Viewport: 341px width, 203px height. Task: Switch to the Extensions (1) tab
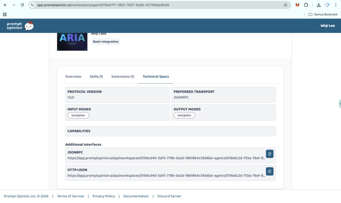tap(123, 77)
